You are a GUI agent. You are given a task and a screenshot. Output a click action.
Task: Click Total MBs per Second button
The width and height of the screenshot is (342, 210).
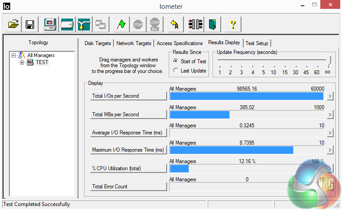tap(128, 115)
